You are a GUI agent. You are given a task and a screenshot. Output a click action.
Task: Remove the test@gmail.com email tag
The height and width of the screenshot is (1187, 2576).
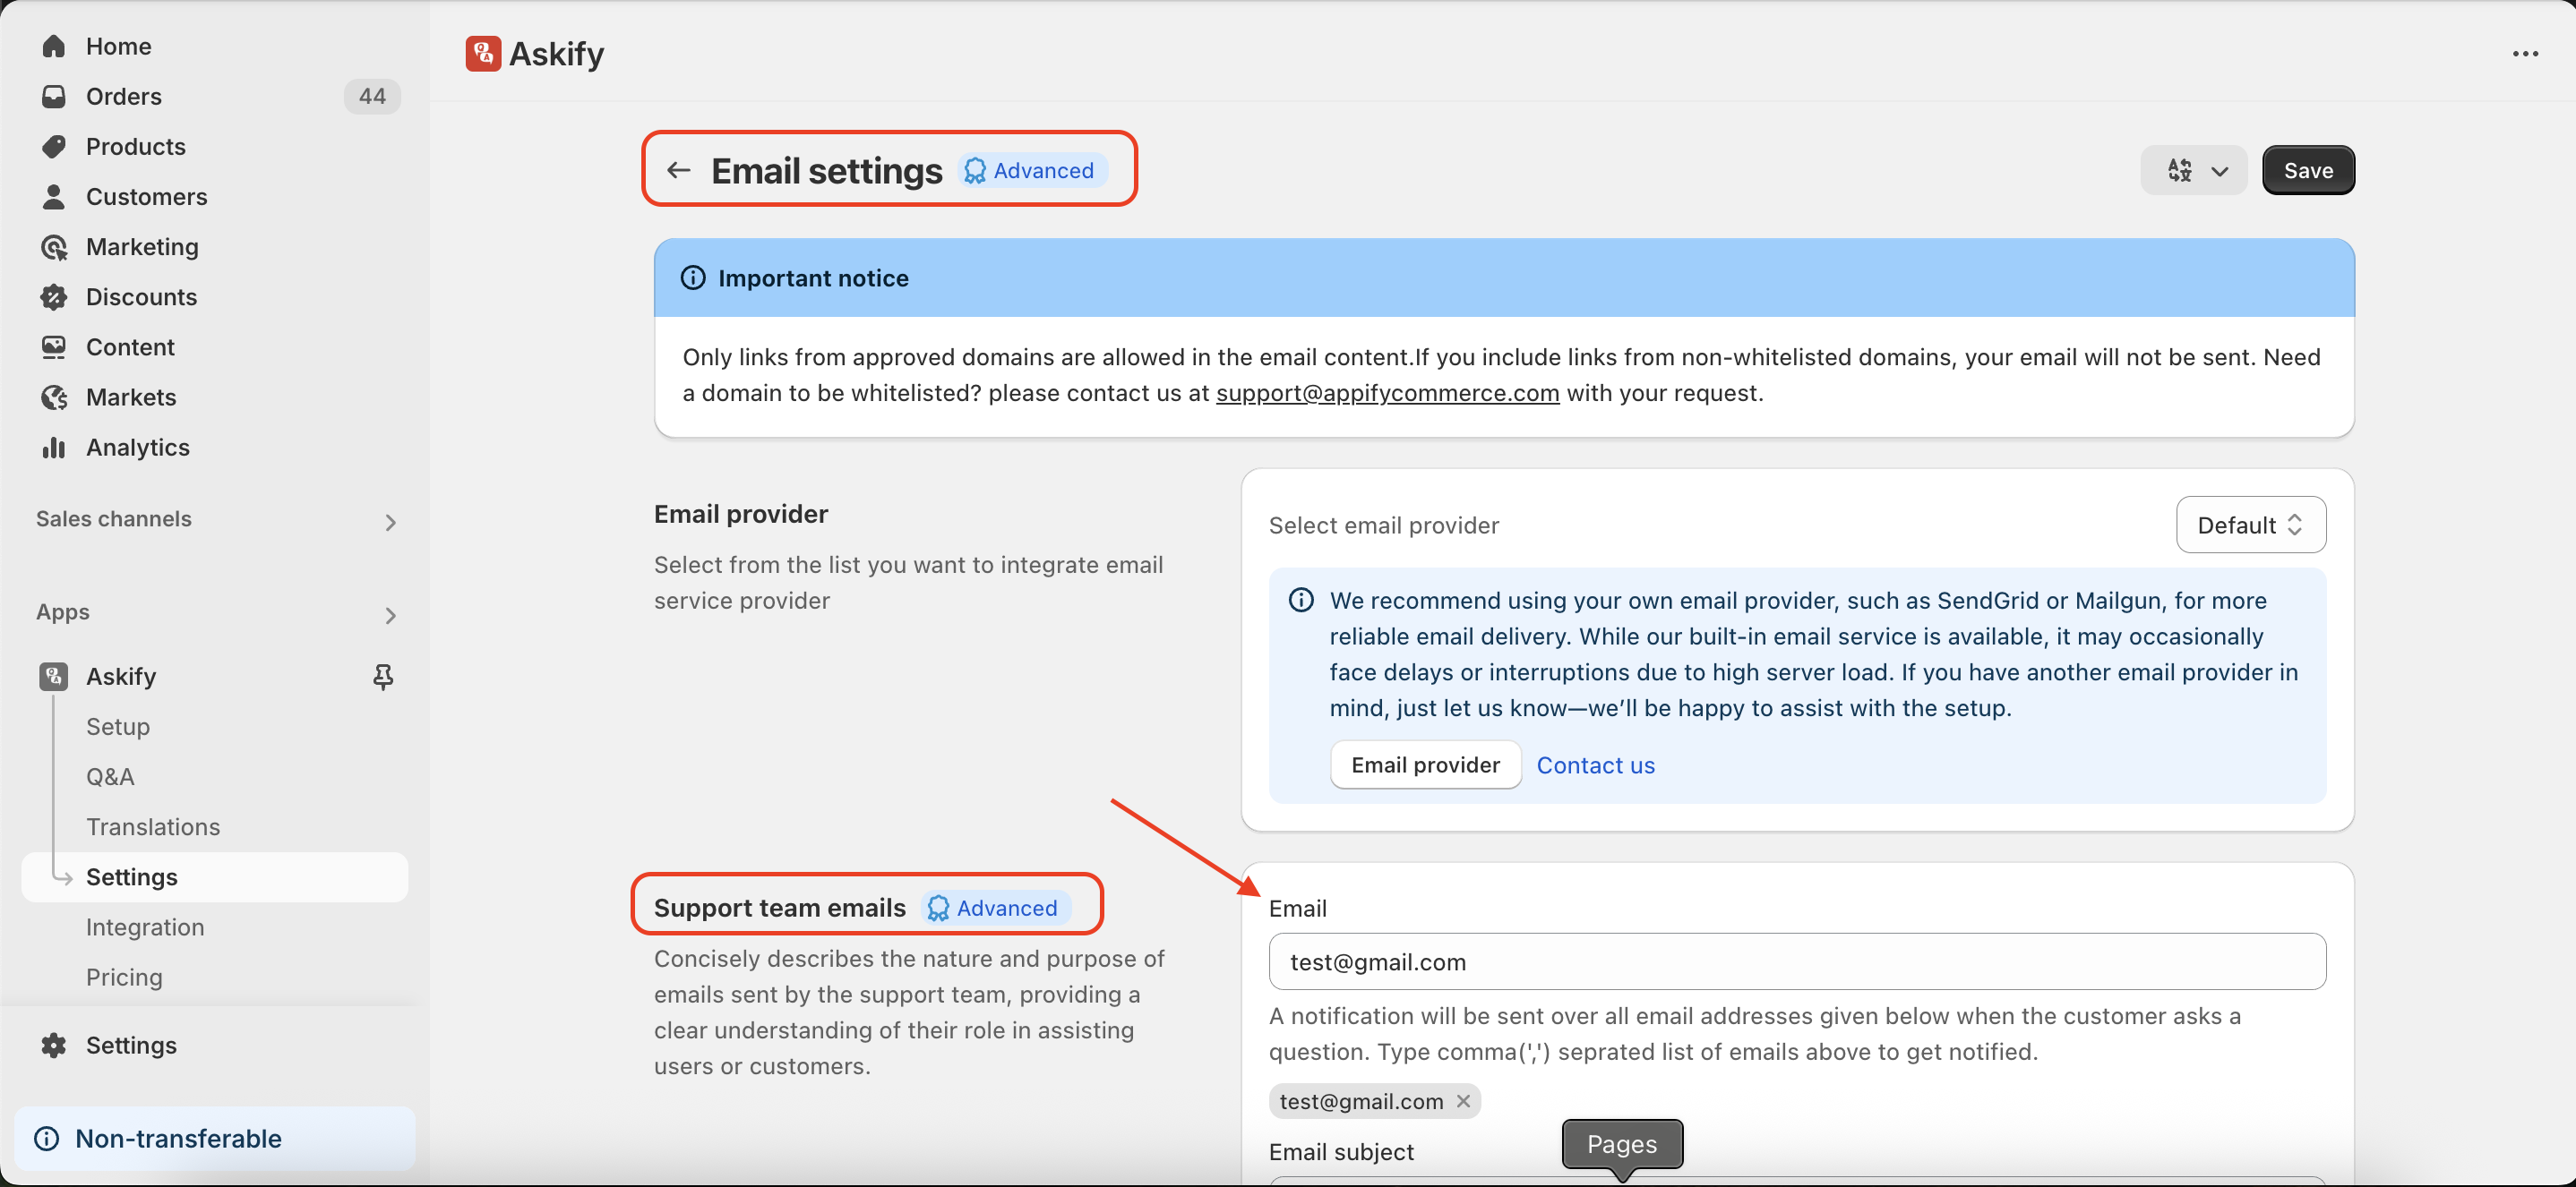pyautogui.click(x=1463, y=1101)
